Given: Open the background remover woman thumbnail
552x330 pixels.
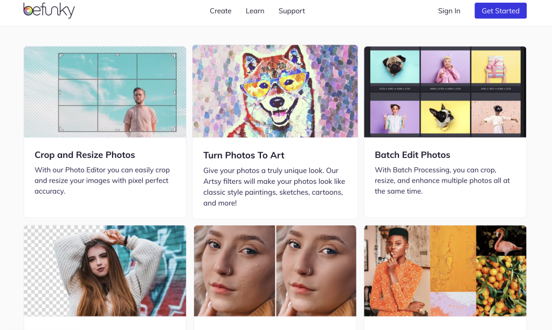Looking at the screenshot, I should [x=105, y=271].
